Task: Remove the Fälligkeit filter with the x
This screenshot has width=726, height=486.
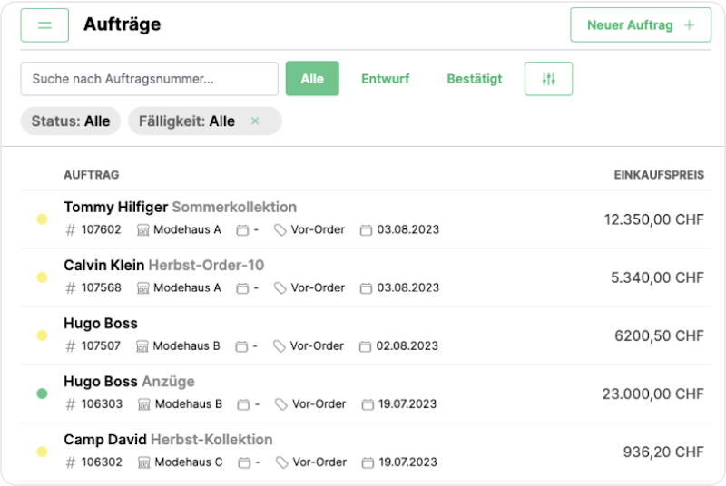Action: pos(255,121)
